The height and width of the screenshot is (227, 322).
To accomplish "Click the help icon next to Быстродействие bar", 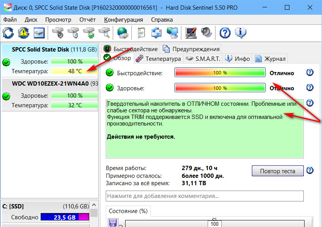I will tap(310, 73).
